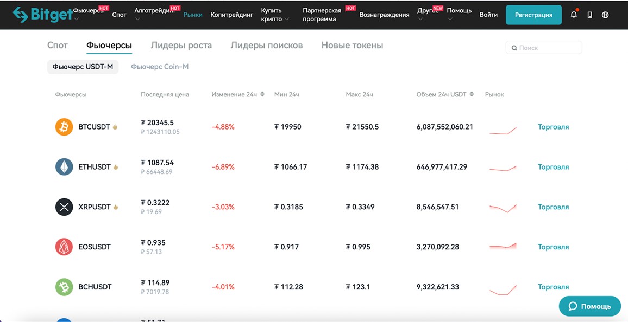The image size is (628, 322).
Task: Click the 6,087,552,060.21 volume value
Action: point(445,127)
